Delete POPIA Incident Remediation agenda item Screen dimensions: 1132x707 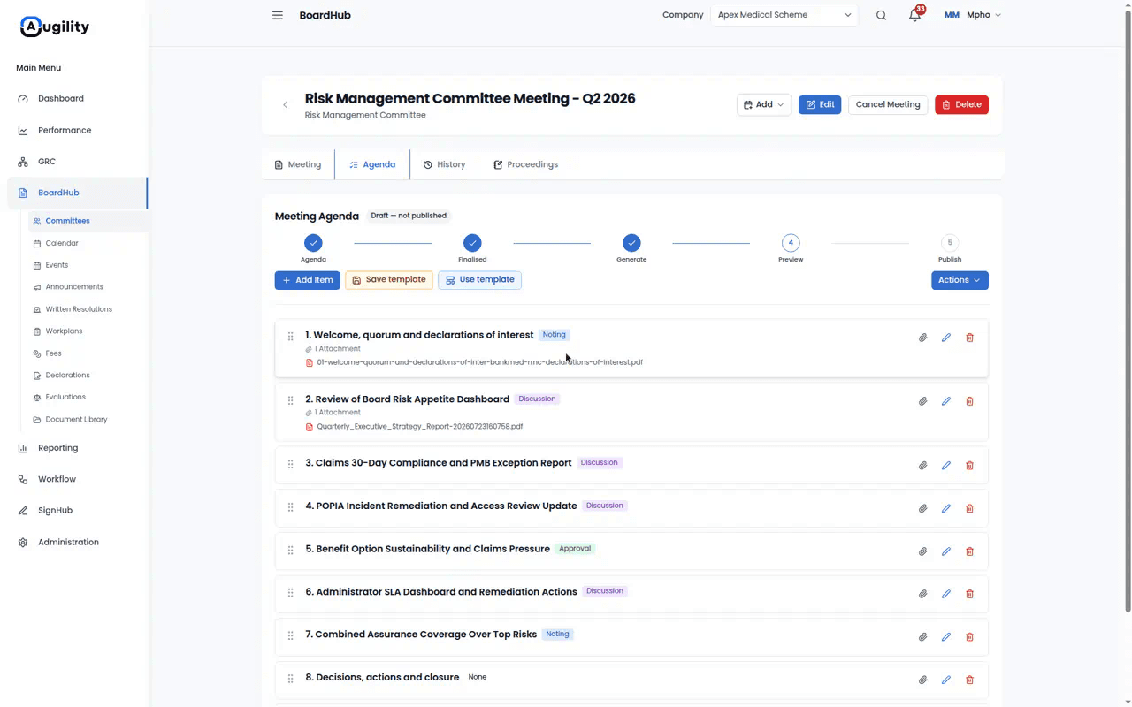[969, 508]
